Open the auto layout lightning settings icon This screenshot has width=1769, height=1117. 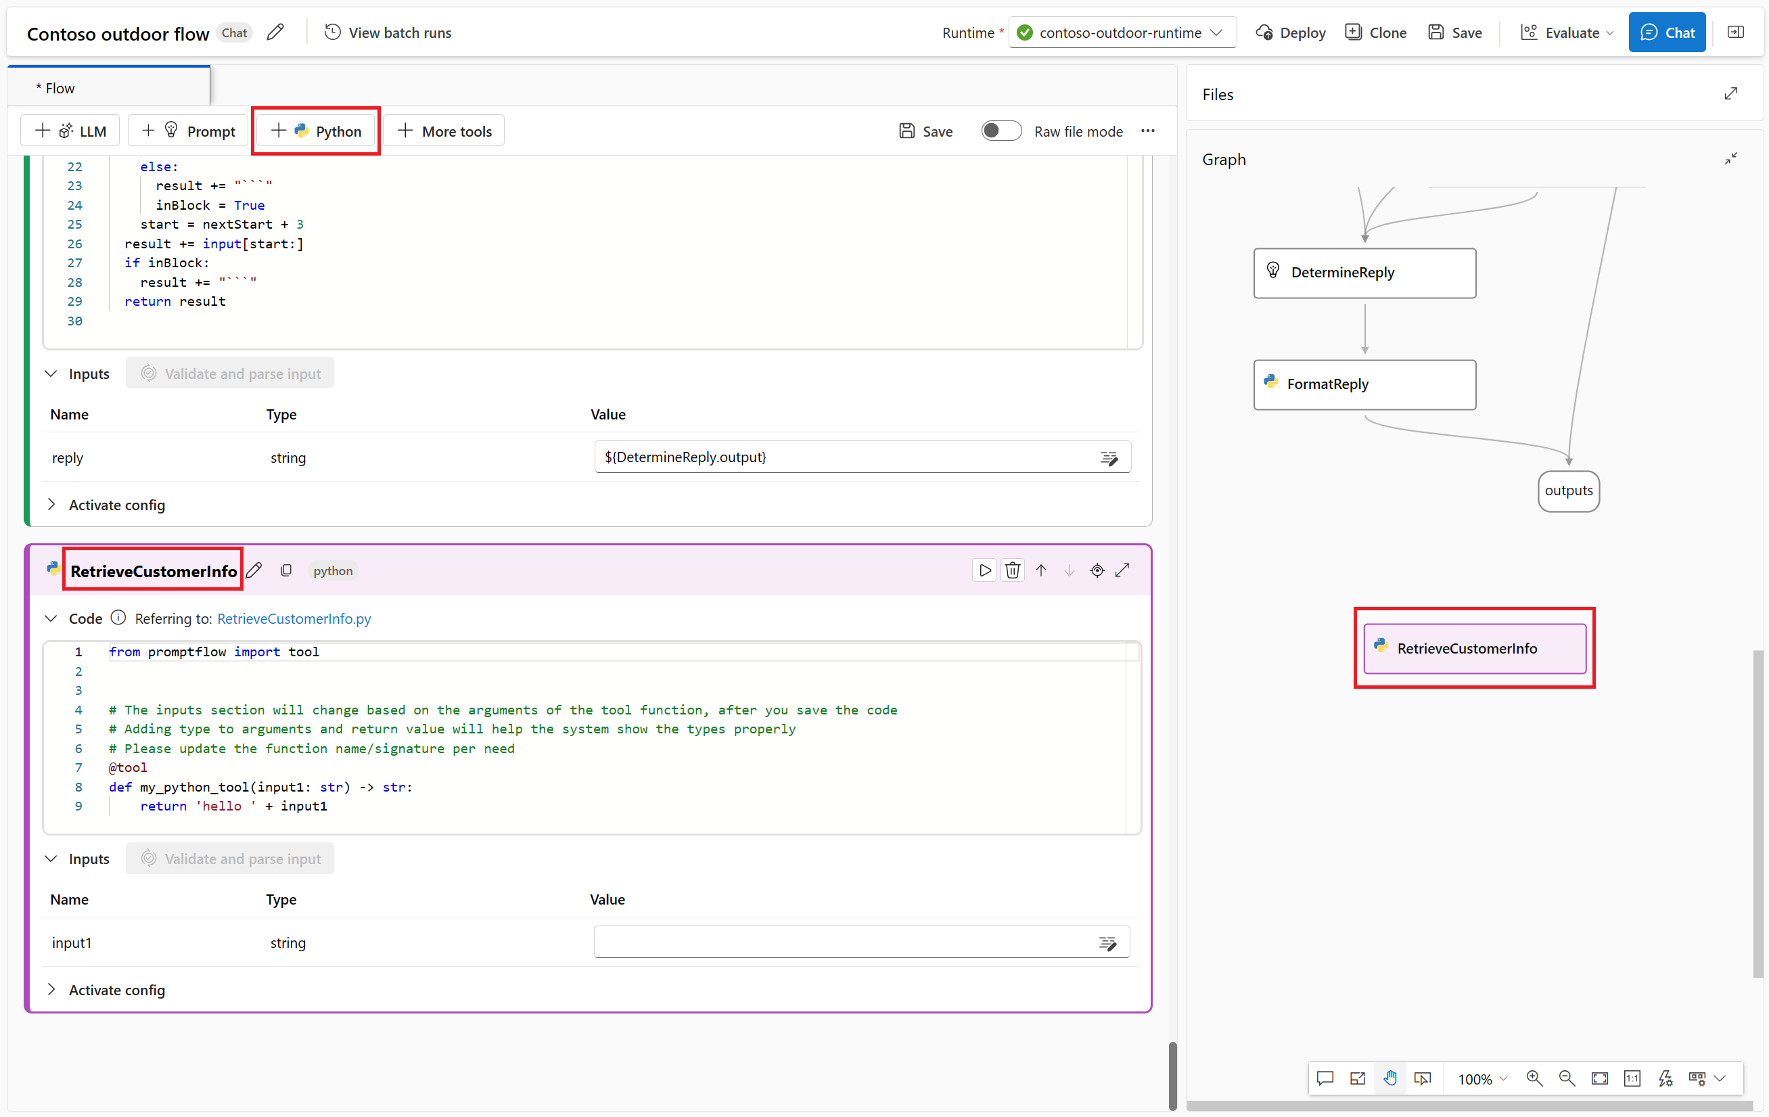1665,1078
